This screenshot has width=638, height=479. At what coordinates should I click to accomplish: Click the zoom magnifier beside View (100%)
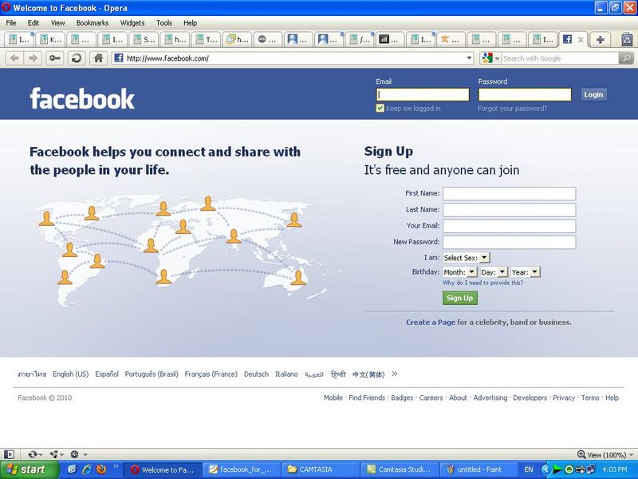[x=581, y=454]
